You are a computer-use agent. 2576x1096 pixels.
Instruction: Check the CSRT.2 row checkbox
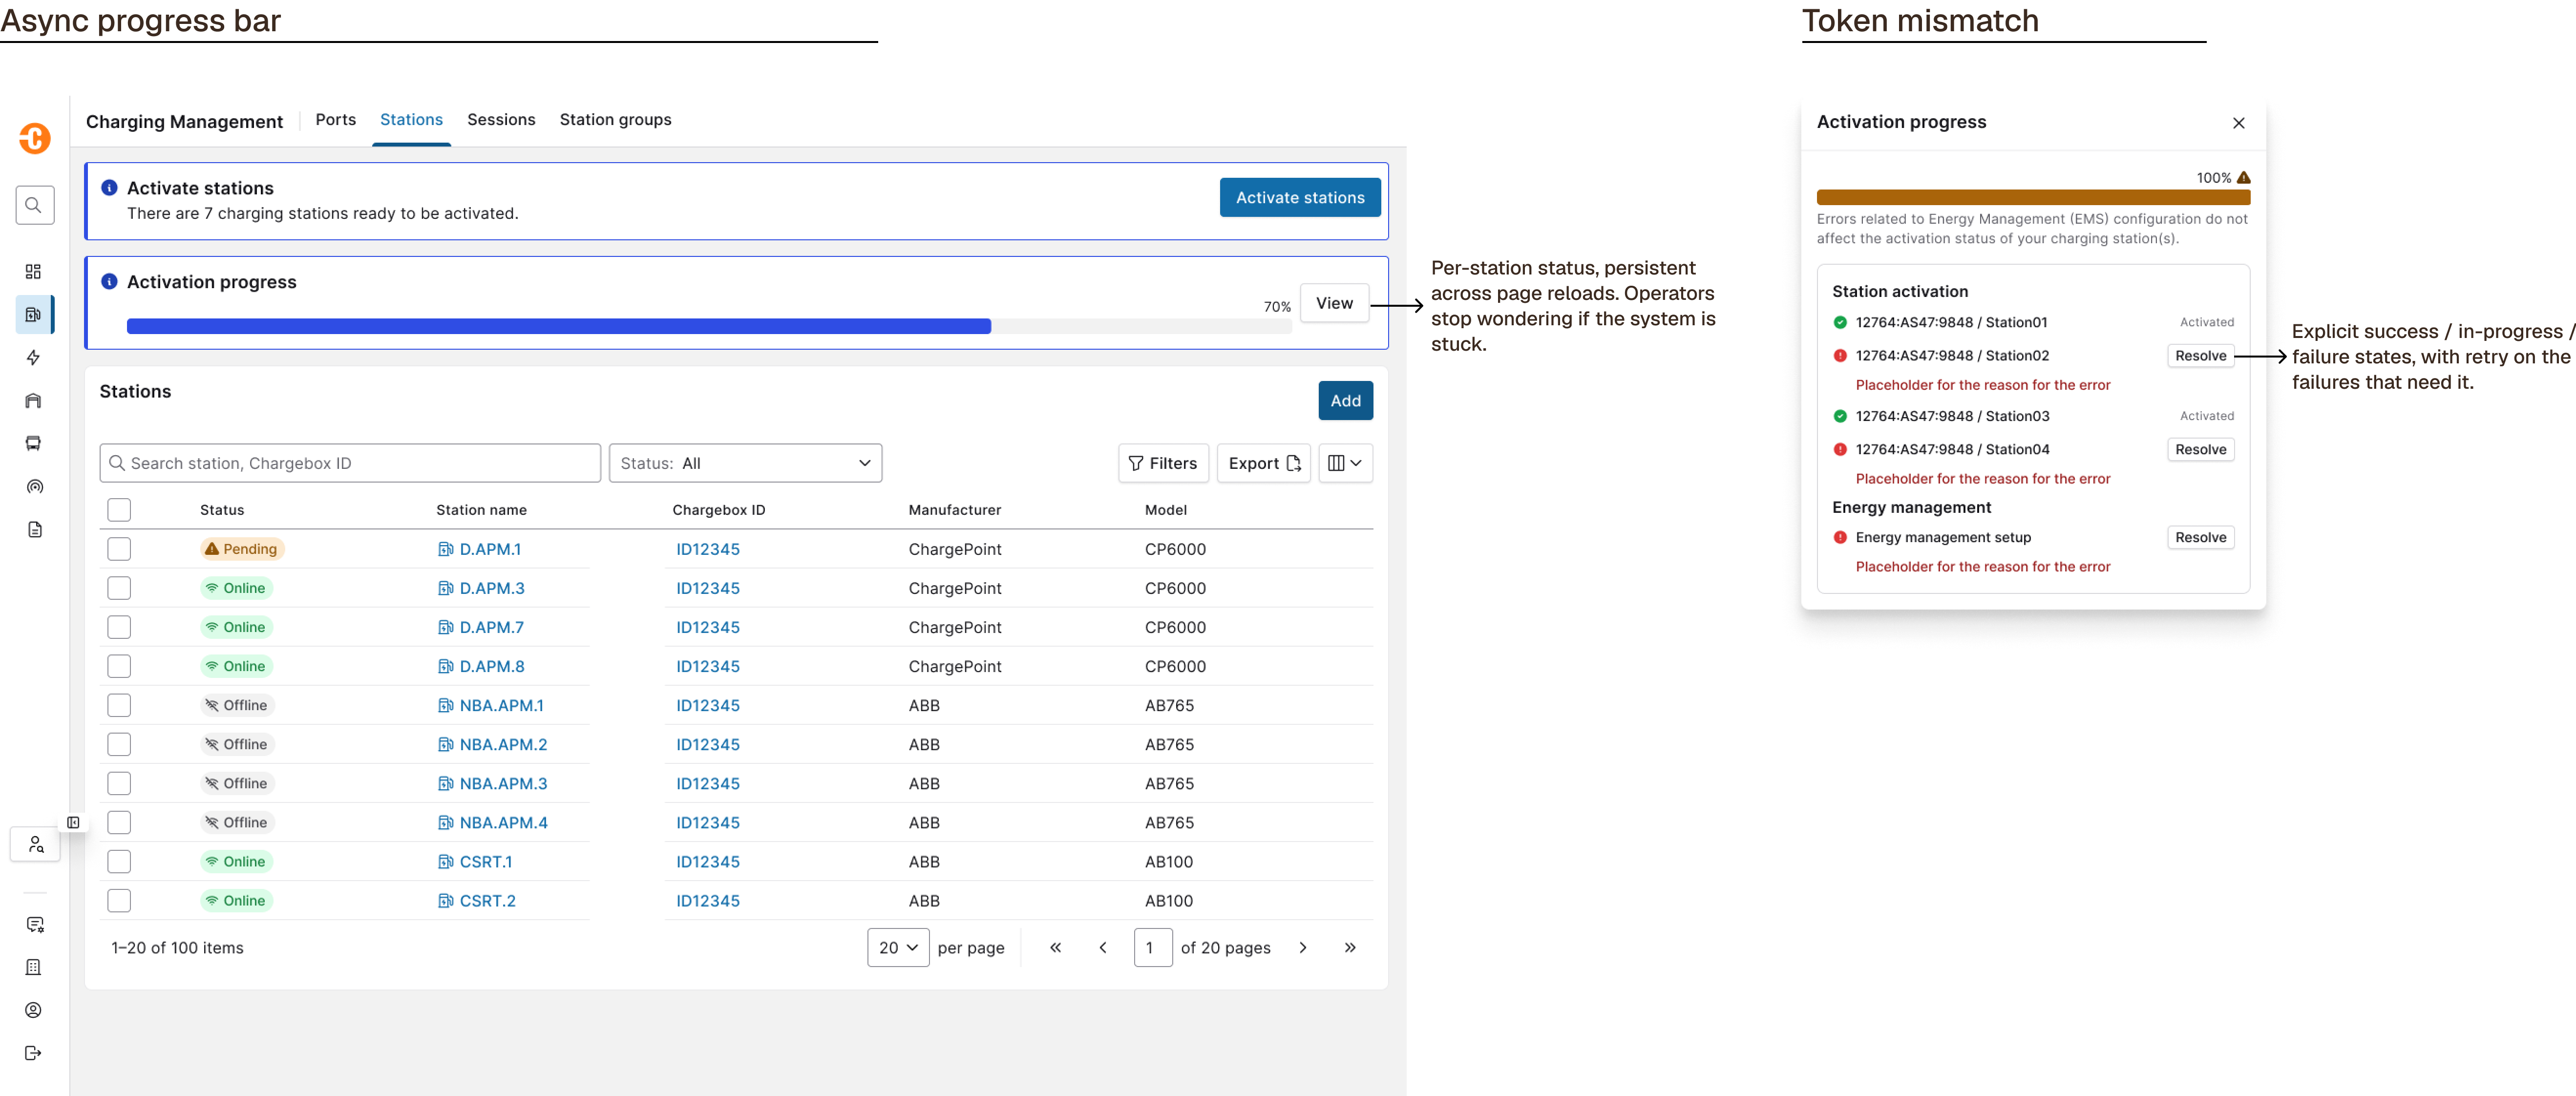coord(119,901)
